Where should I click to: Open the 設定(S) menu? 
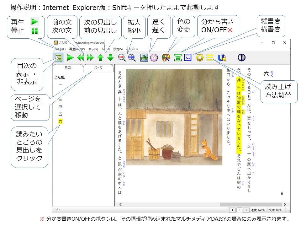click(x=118, y=49)
